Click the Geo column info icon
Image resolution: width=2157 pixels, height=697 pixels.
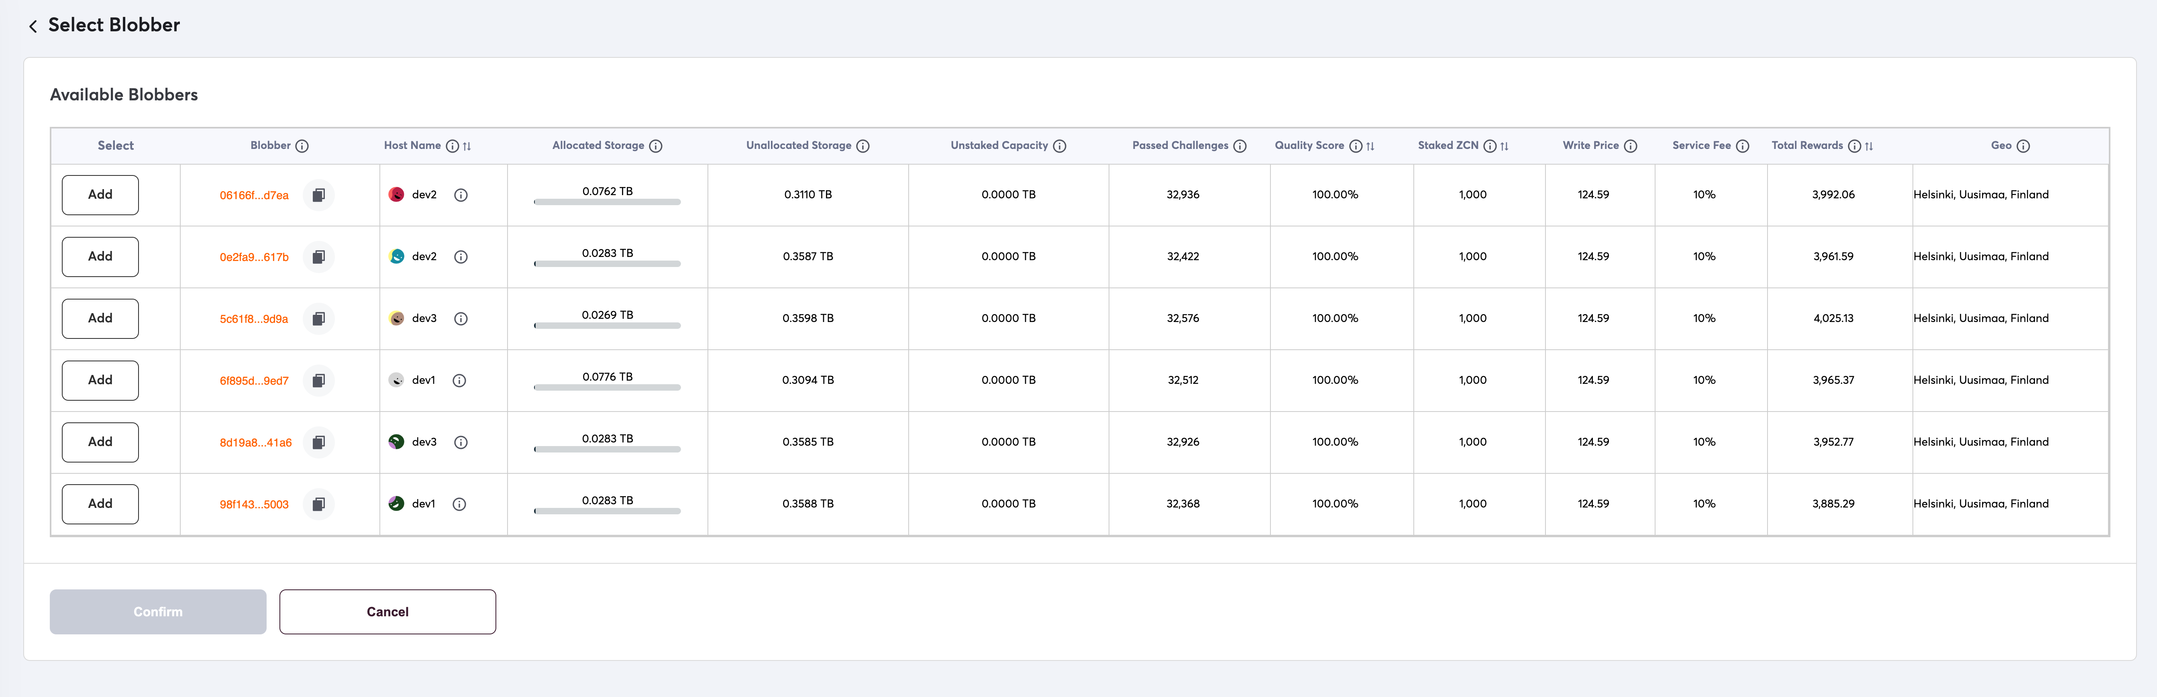(2023, 146)
